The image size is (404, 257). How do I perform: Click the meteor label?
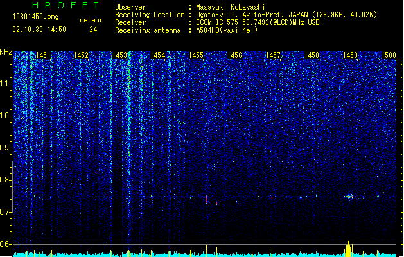coord(91,20)
